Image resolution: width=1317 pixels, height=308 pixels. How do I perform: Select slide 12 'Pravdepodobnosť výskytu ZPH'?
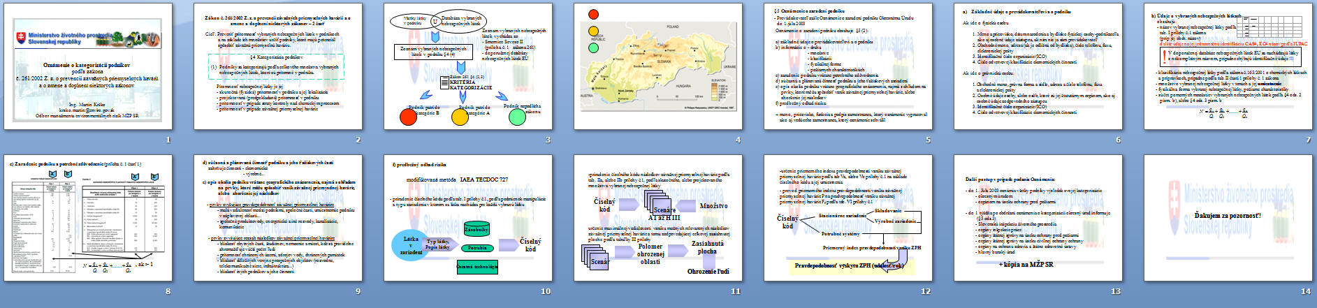click(x=848, y=218)
